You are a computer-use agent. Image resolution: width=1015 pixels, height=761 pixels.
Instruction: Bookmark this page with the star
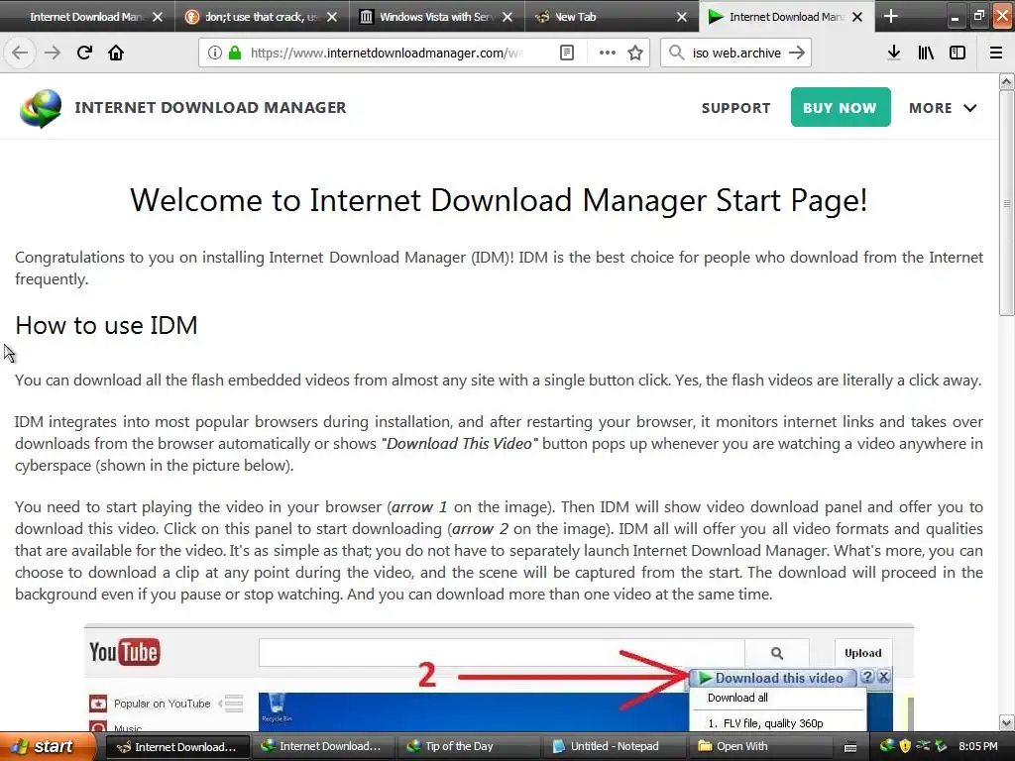635,54
